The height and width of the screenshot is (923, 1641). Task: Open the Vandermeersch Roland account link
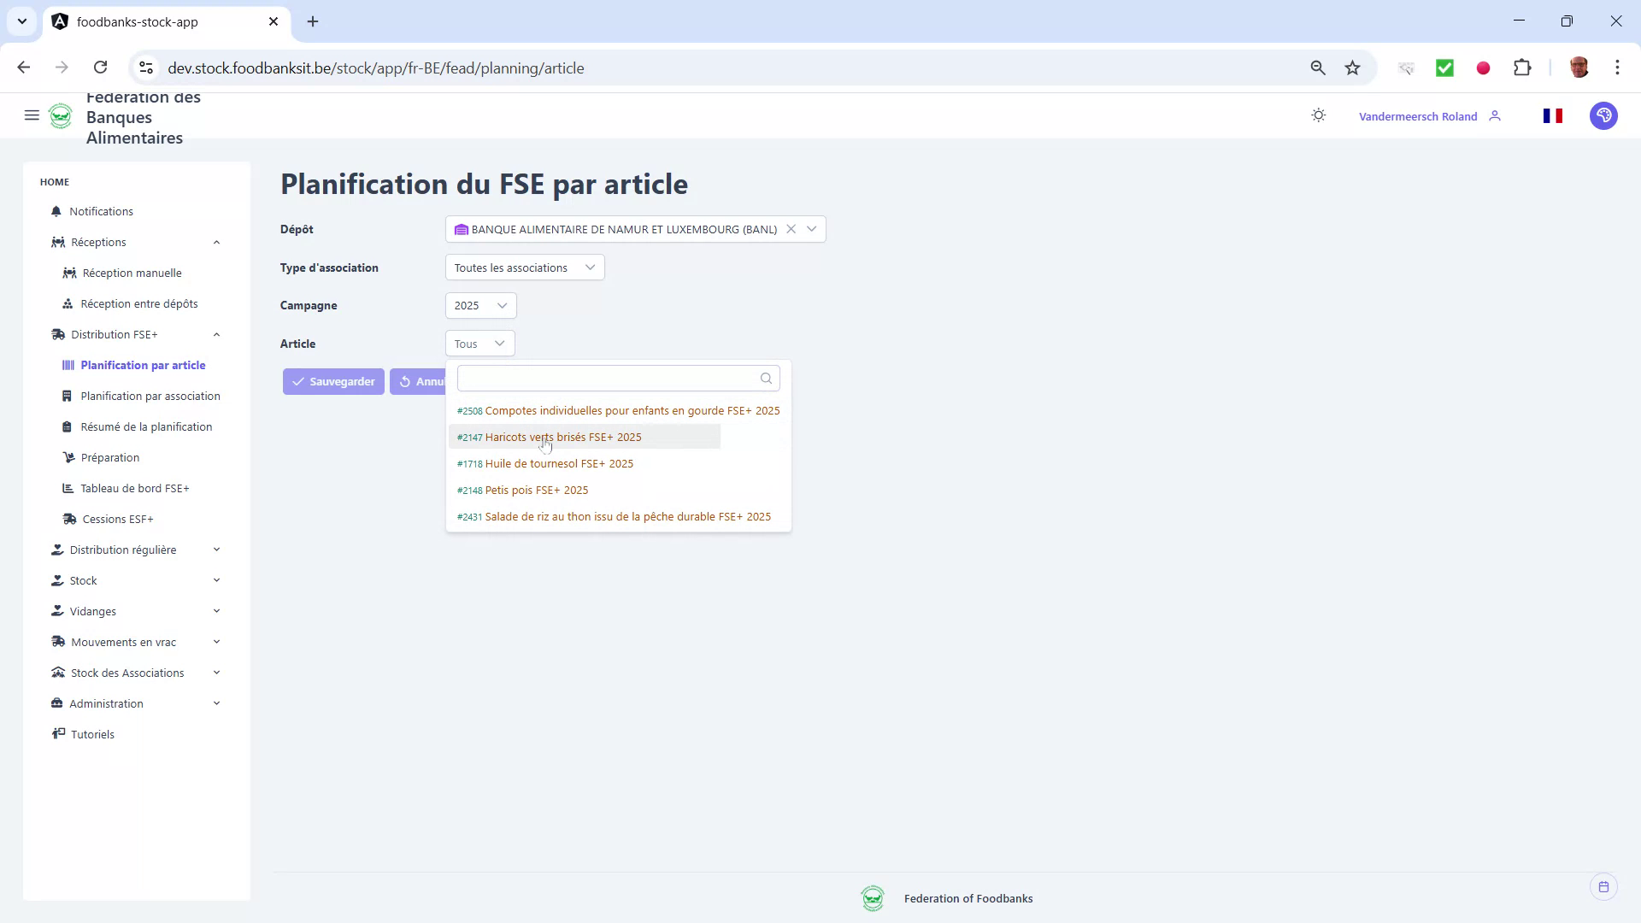1418,115
